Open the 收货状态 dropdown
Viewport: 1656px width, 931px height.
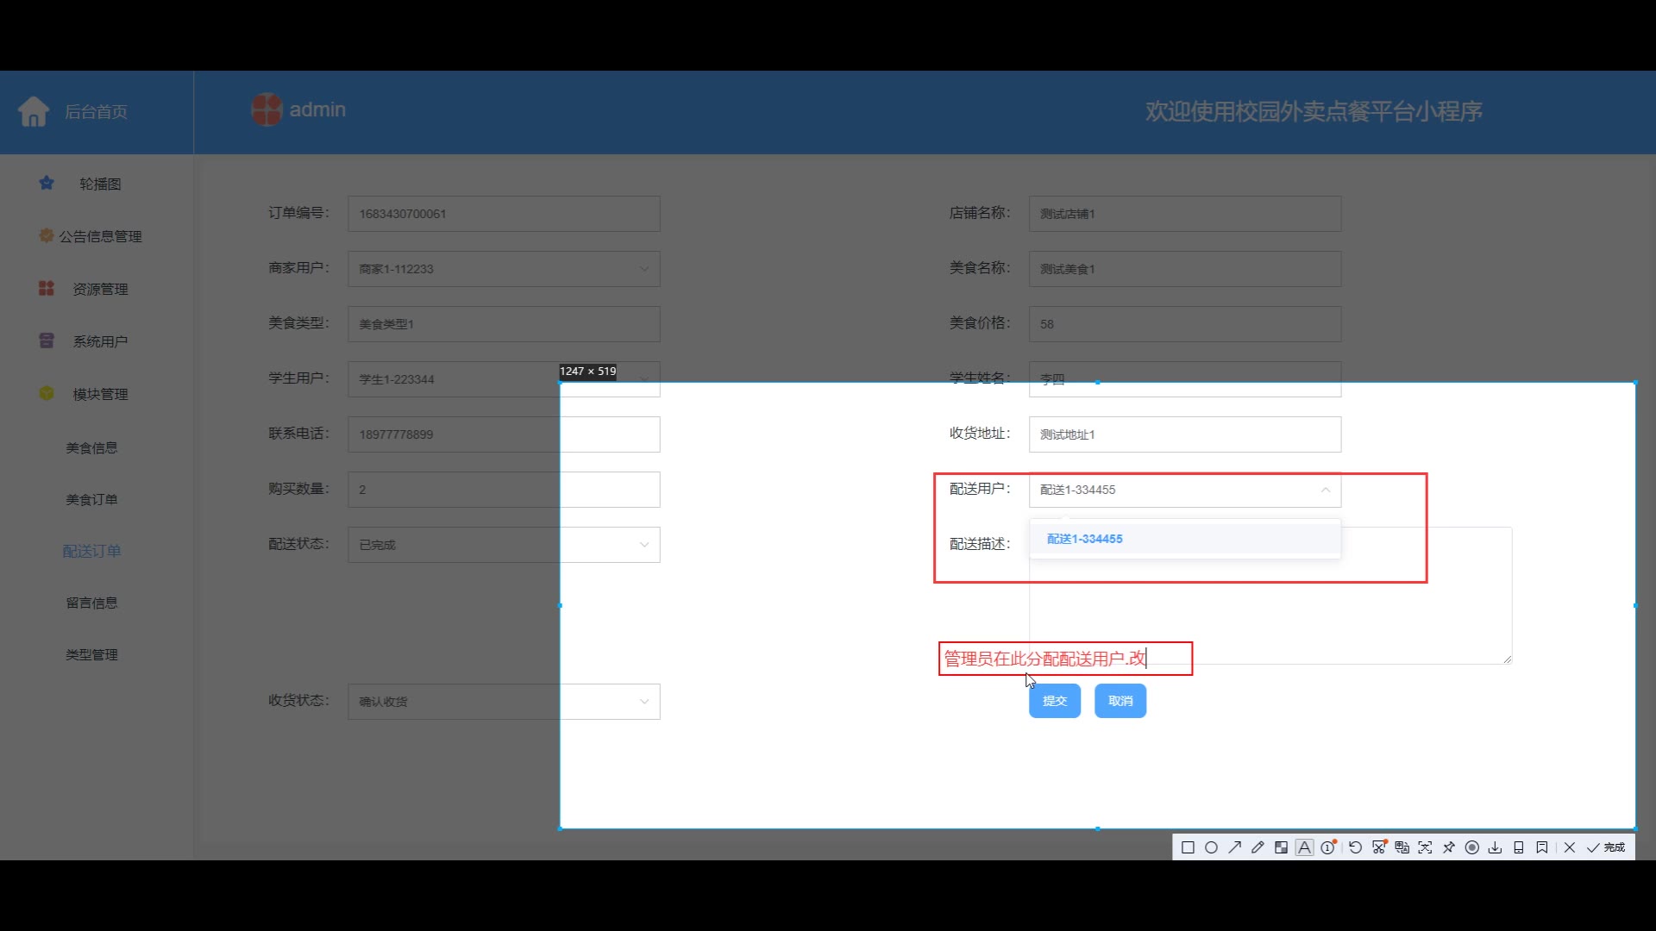[504, 702]
